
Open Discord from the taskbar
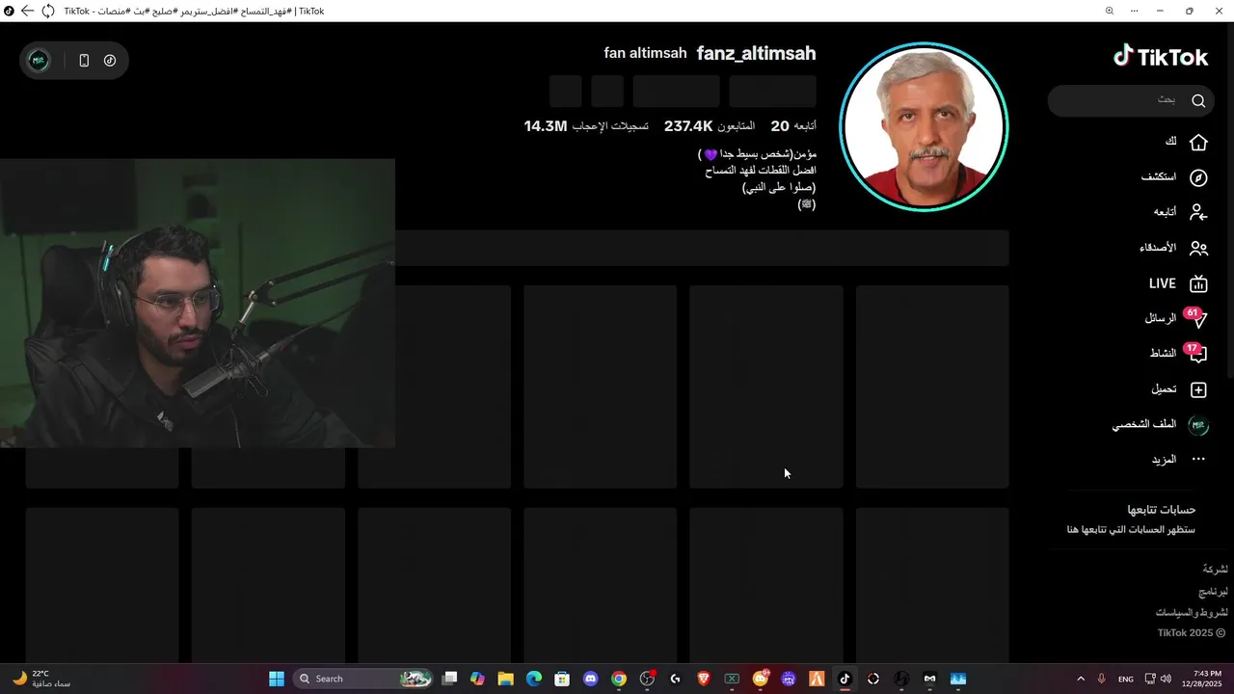pyautogui.click(x=591, y=679)
